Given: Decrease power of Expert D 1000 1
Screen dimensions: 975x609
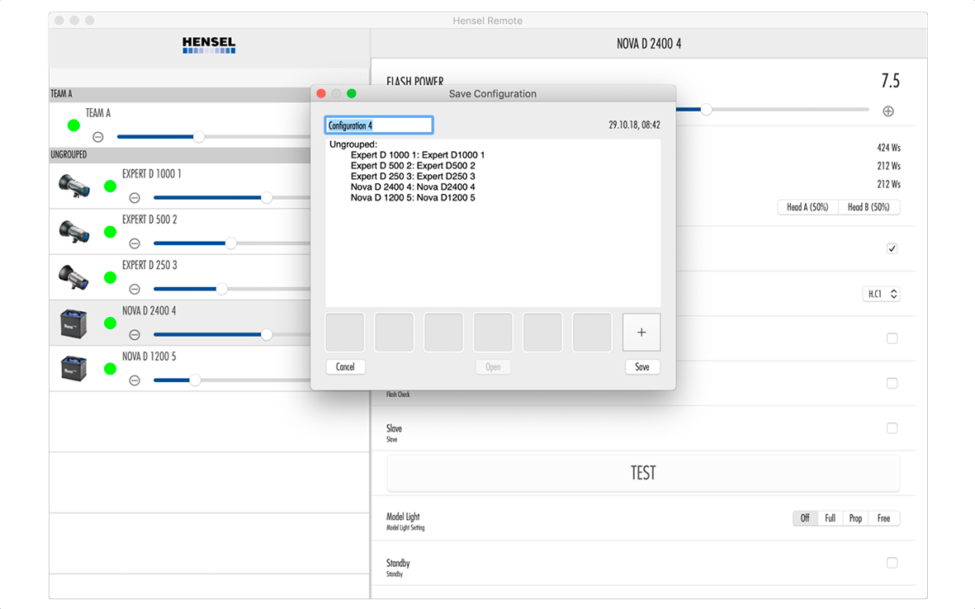Looking at the screenshot, I should pyautogui.click(x=135, y=198).
